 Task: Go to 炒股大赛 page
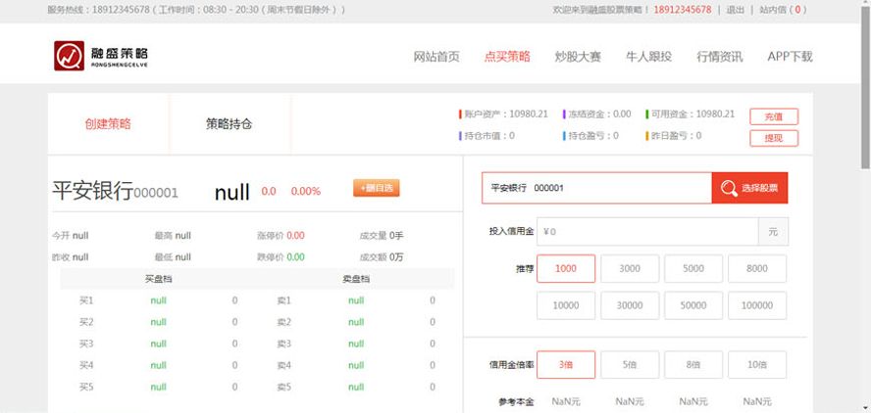pos(578,57)
